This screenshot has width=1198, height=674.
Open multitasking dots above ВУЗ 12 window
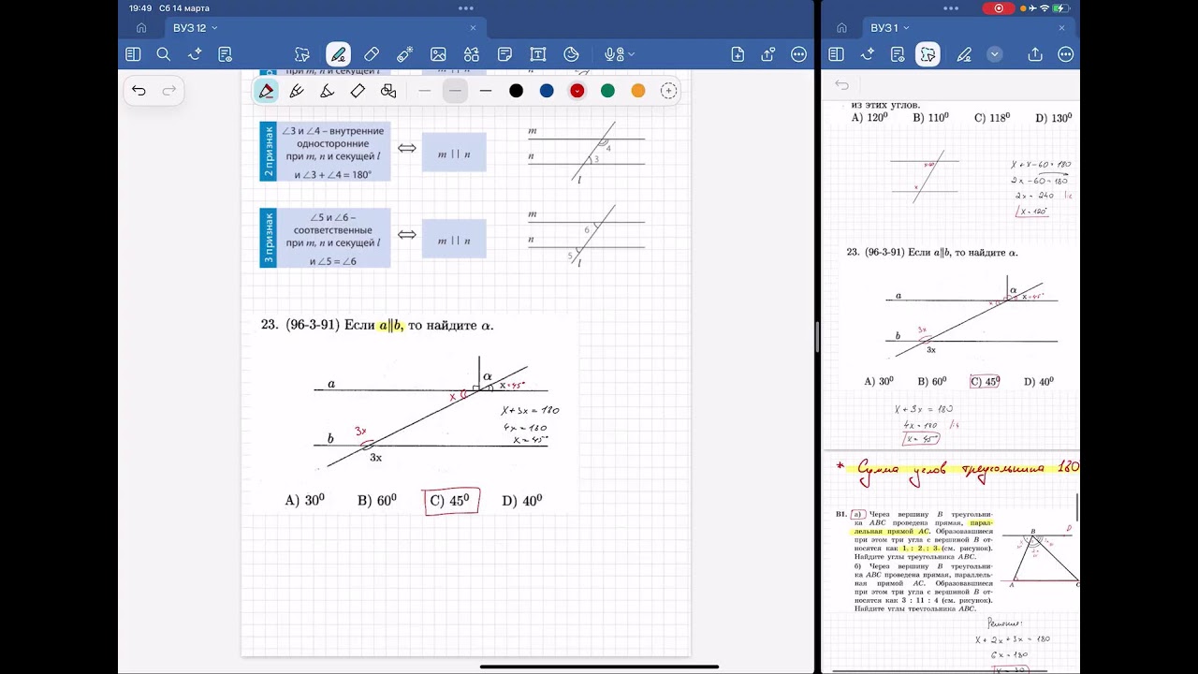pos(466,7)
